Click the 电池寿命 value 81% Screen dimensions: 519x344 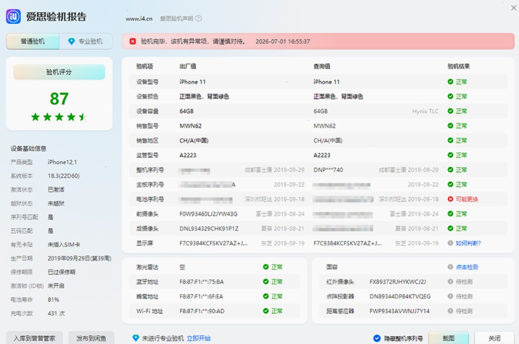(x=54, y=299)
